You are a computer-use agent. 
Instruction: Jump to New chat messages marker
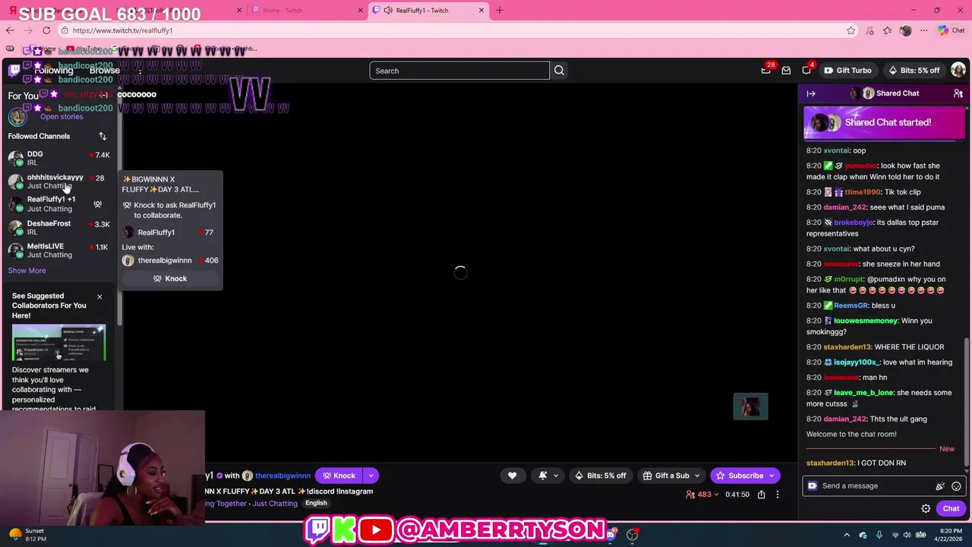pos(947,449)
